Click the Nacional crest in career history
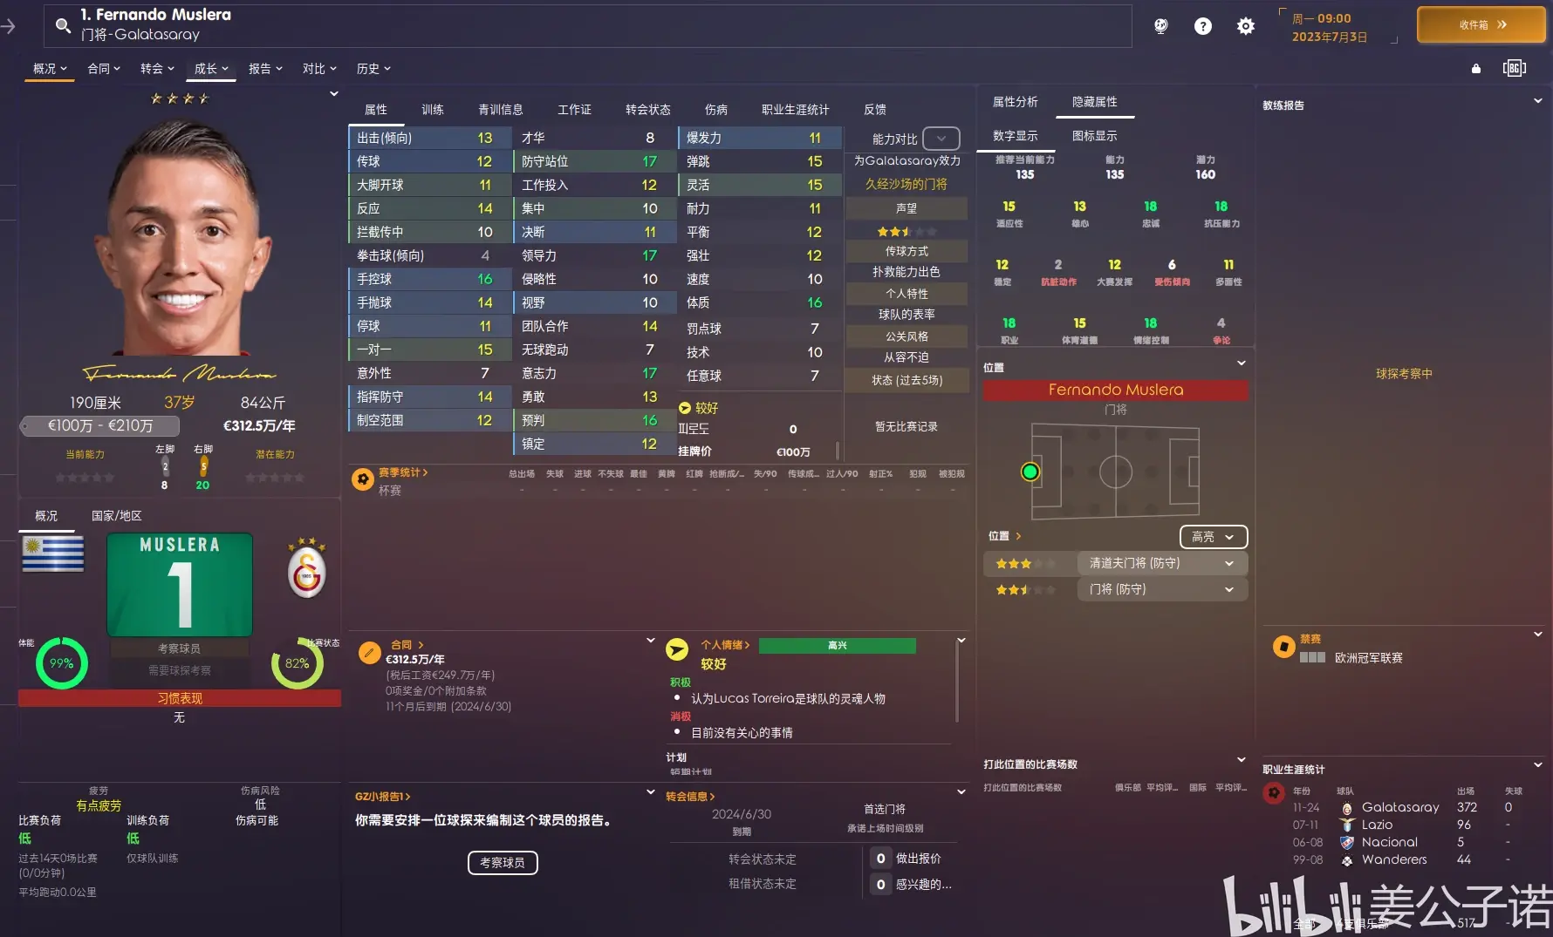Image resolution: width=1553 pixels, height=937 pixels. coord(1347,842)
